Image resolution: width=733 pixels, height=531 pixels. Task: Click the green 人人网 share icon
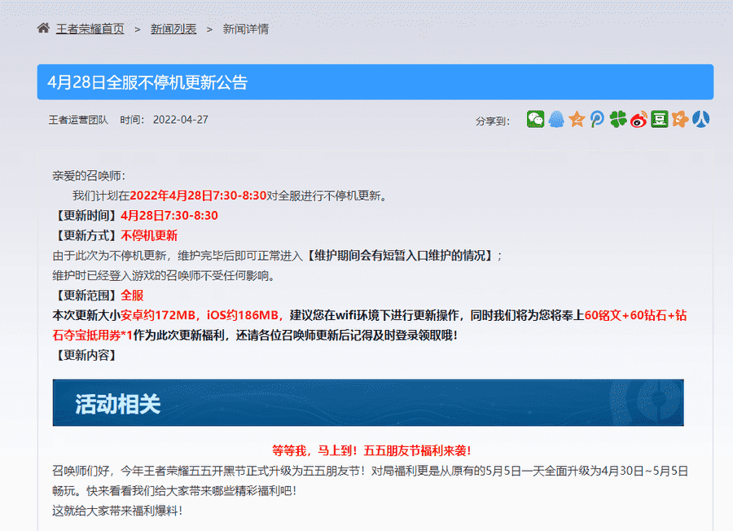tap(658, 121)
